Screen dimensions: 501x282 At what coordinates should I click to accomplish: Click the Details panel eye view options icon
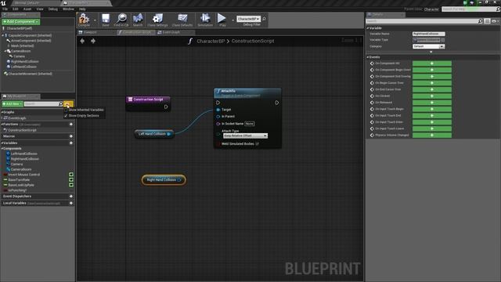click(494, 21)
